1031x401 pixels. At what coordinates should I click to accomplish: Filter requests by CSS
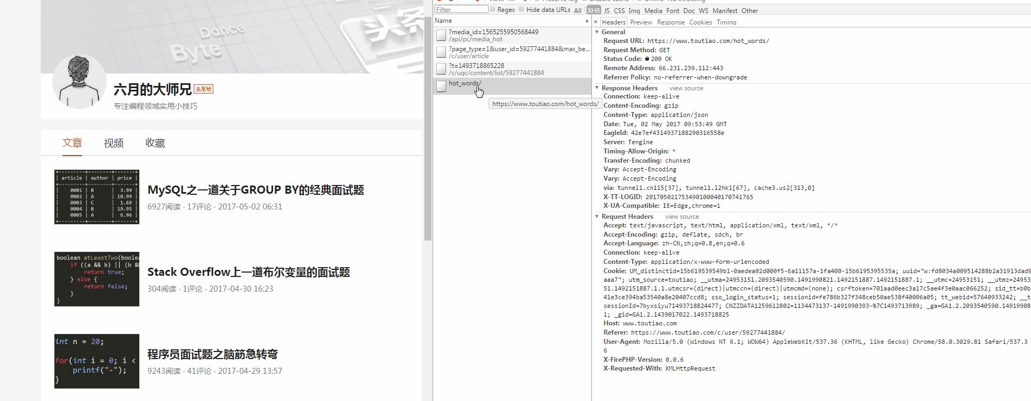(x=619, y=10)
